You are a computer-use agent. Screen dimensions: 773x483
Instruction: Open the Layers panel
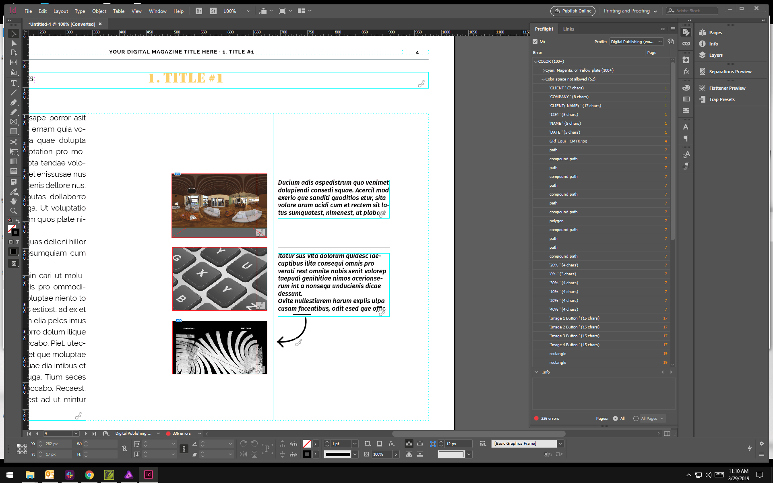(x=716, y=55)
